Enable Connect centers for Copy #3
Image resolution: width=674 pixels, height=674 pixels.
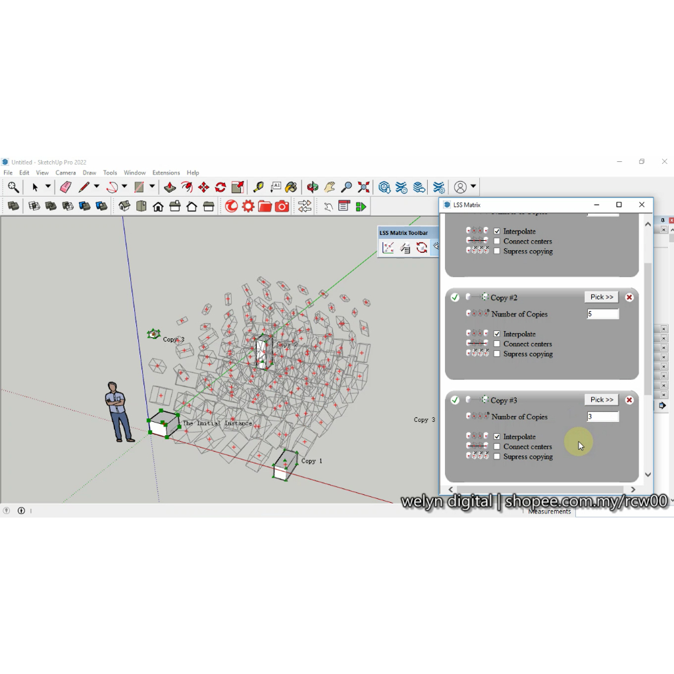coord(497,447)
